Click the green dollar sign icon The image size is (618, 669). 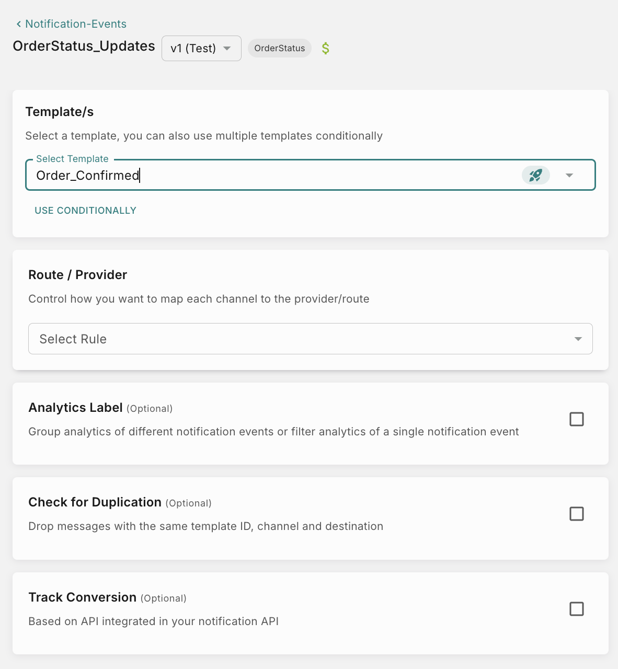click(325, 49)
